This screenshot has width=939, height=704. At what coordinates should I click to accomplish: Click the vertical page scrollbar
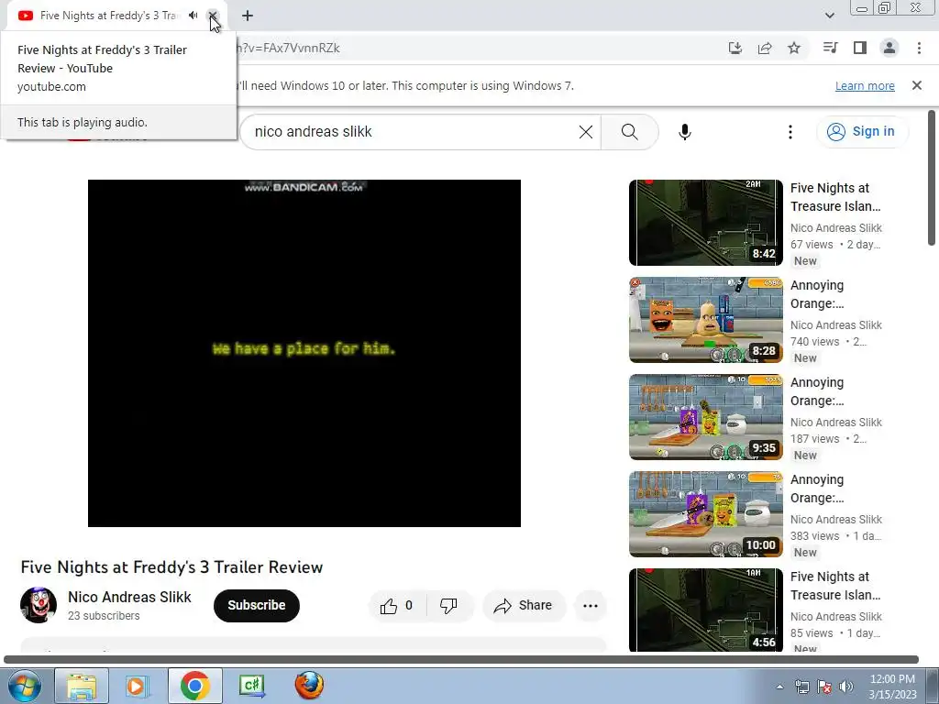click(932, 177)
